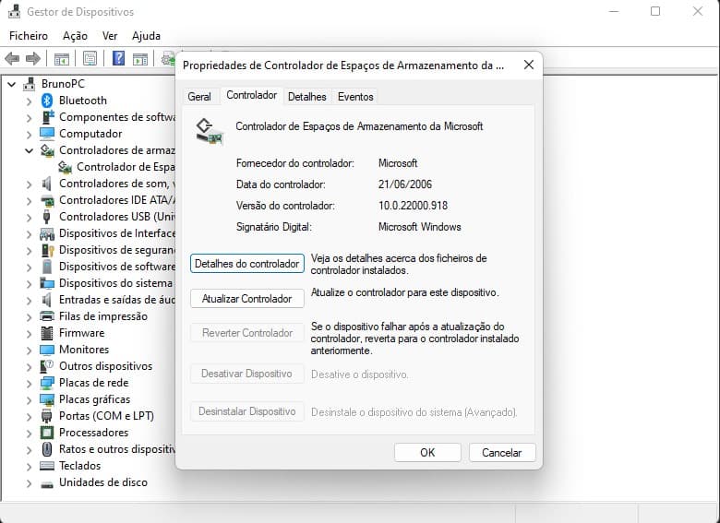The image size is (720, 523).
Task: Click the Controlador de Espaços child device icon
Action: [x=65, y=167]
